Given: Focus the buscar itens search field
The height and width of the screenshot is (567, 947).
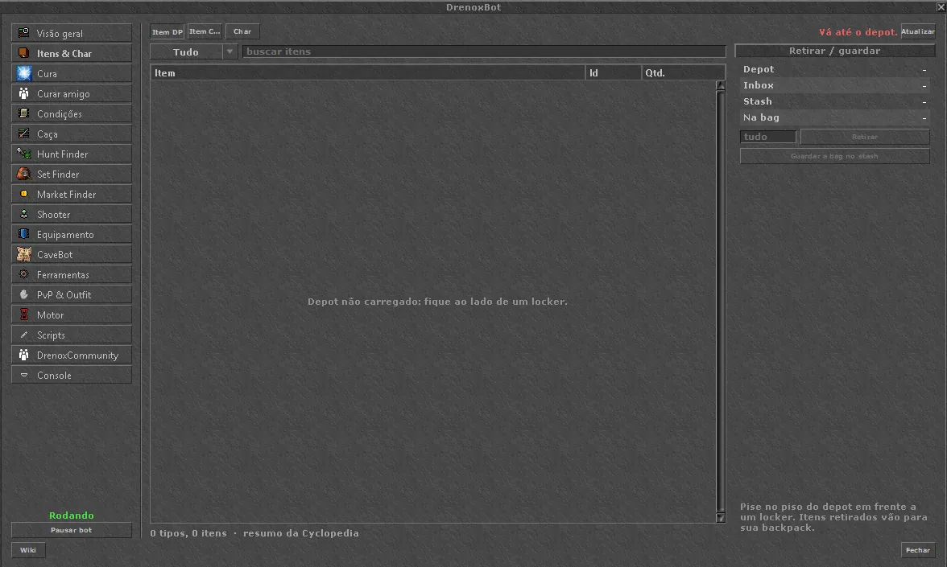Looking at the screenshot, I should tap(484, 51).
